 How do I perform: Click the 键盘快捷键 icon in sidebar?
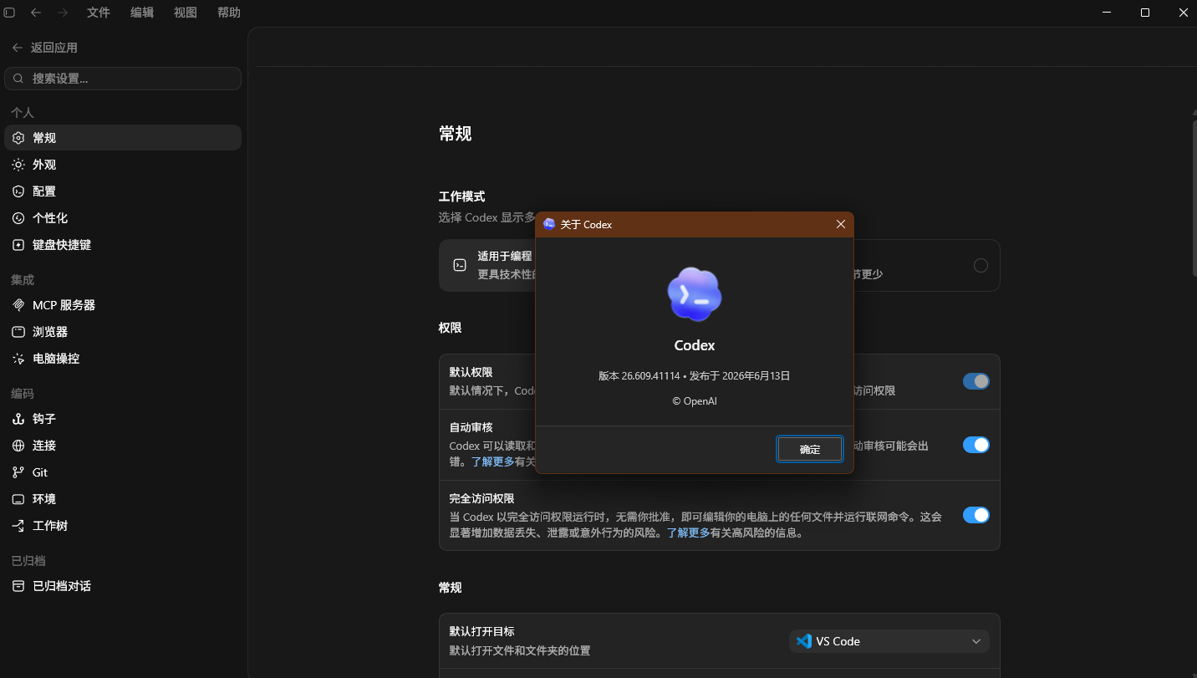tap(18, 245)
